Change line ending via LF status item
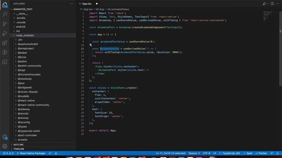 215,153
